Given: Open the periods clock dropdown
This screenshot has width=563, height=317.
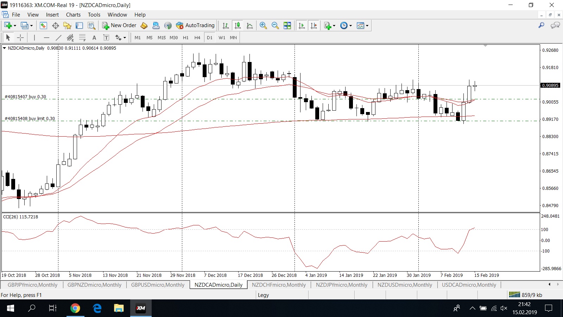Looking at the screenshot, I should point(346,25).
